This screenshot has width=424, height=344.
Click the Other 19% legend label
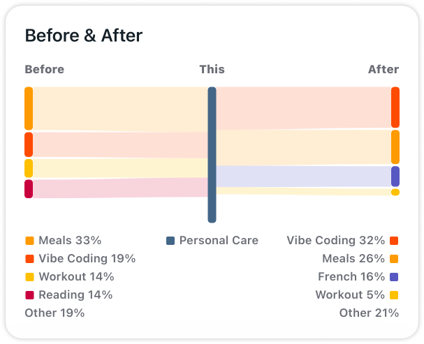point(54,313)
